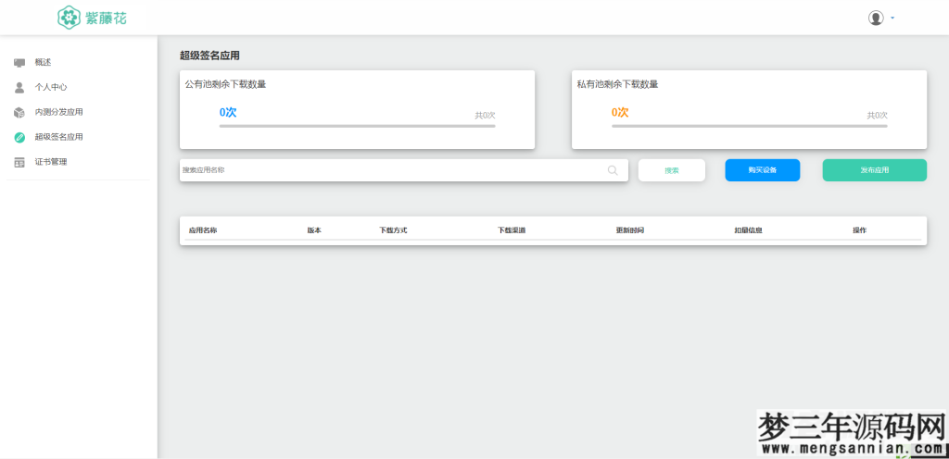Click the orange 0次 private pool value
Screen dimensions: 949x459
pos(620,112)
